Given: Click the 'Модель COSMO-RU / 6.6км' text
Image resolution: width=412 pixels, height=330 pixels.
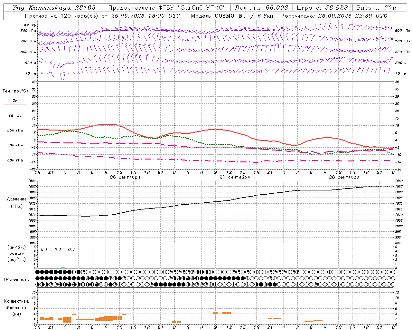Looking at the screenshot, I should [232, 16].
